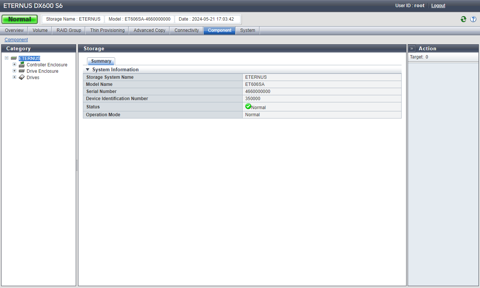This screenshot has height=288, width=480.
Task: Switch to the RAID Group tab
Action: 69,30
